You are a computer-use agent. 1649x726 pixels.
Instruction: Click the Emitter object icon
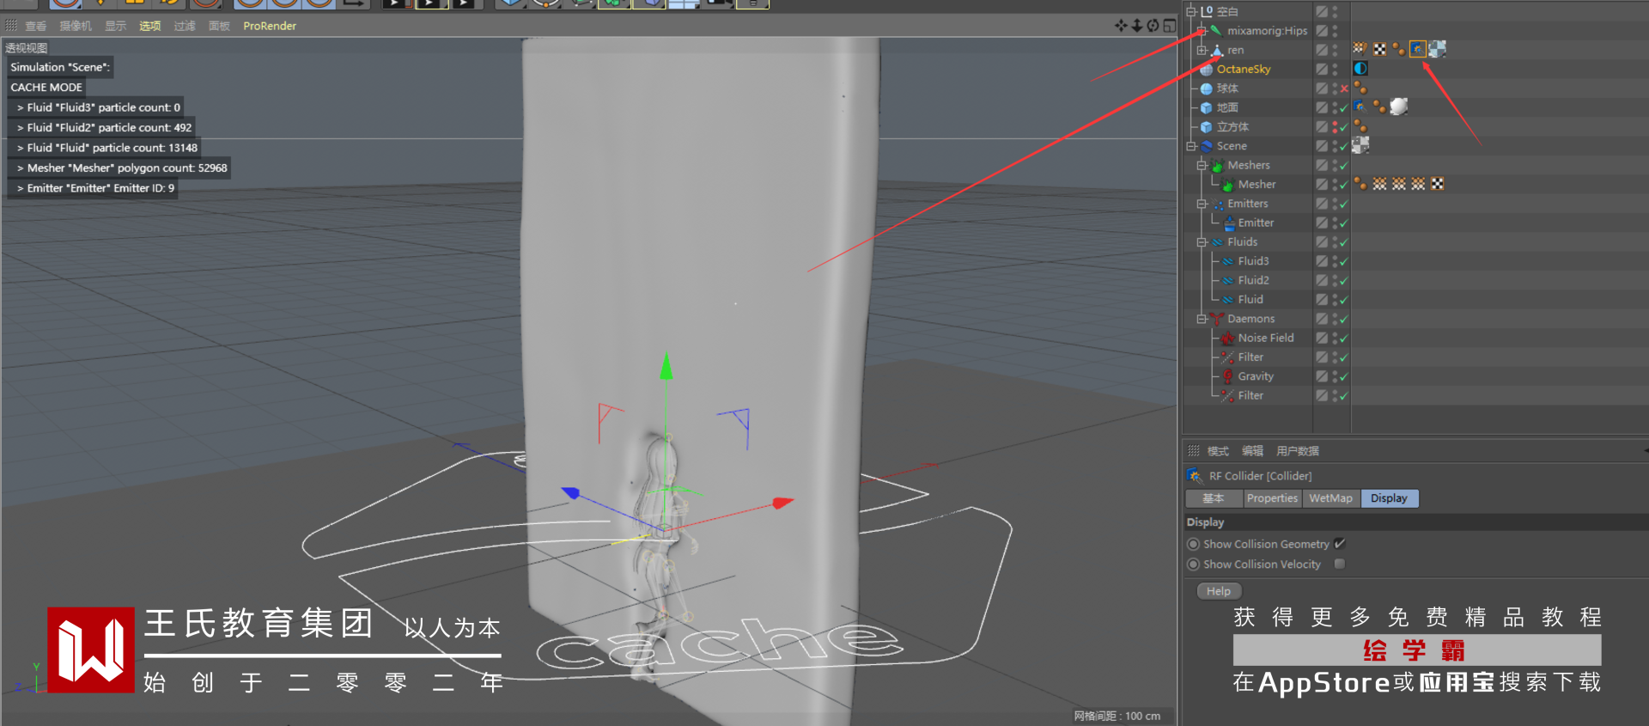pyautogui.click(x=1229, y=223)
